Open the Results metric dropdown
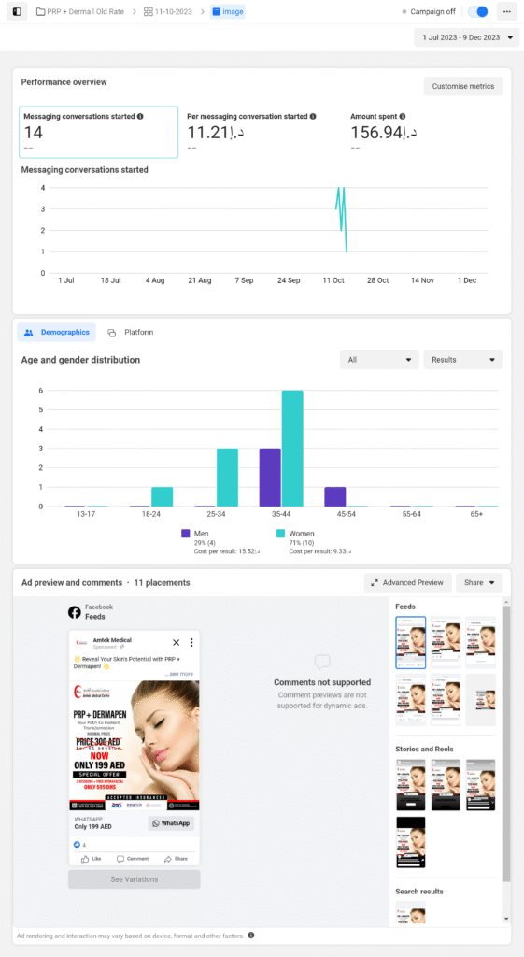Screen dimensions: 524x957 [463, 360]
